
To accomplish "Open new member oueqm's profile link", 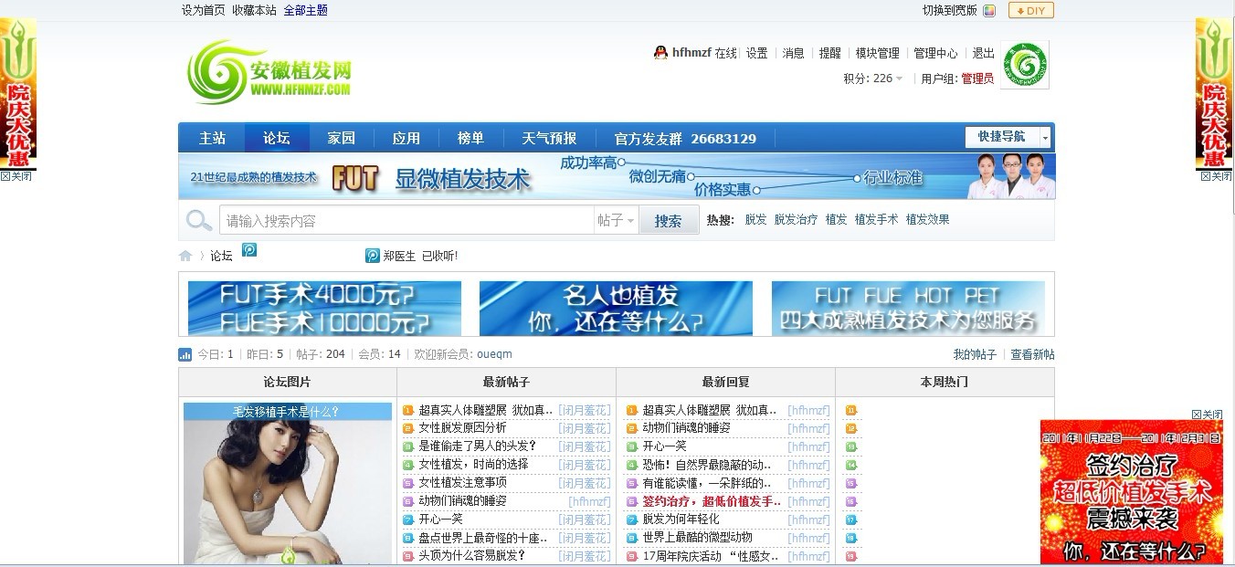I will pos(494,354).
